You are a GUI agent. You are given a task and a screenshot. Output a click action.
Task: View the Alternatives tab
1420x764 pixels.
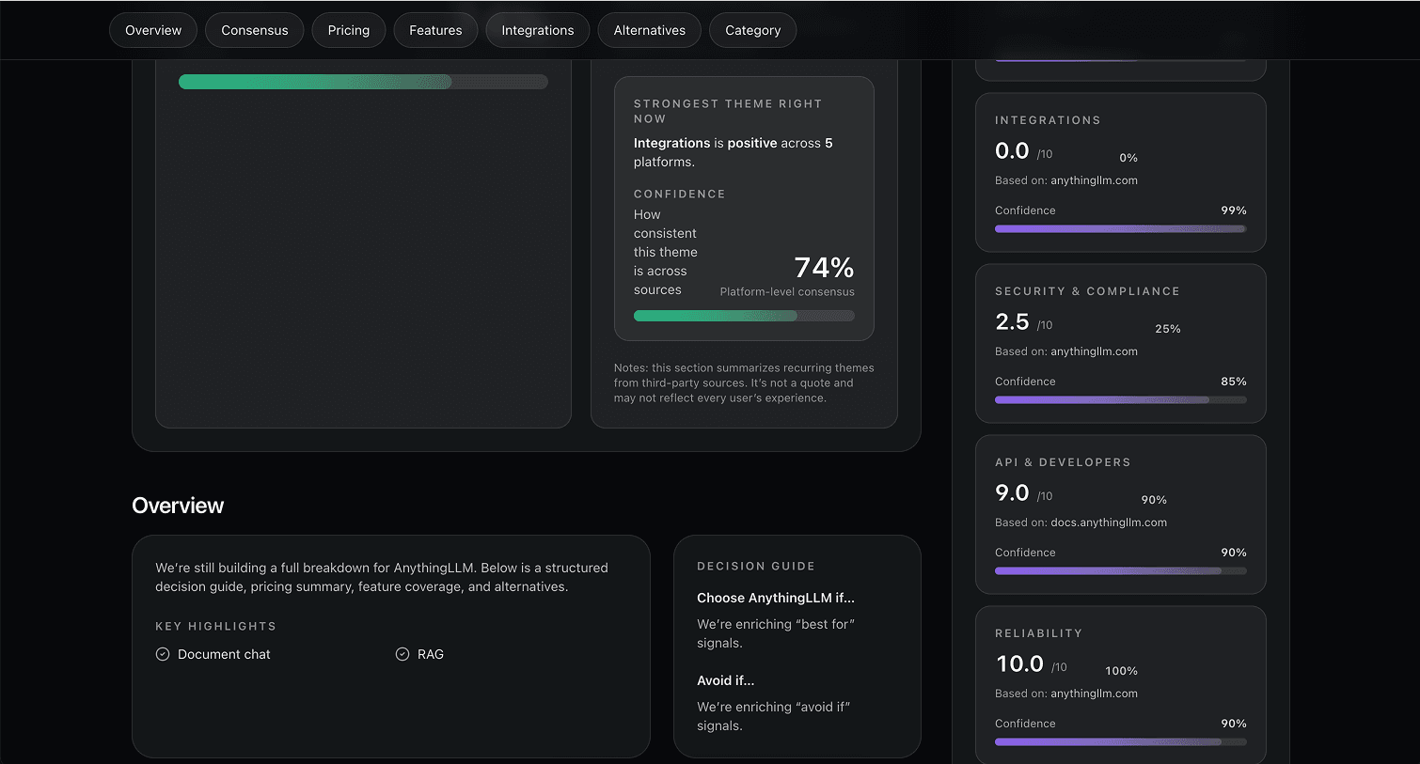tap(649, 30)
